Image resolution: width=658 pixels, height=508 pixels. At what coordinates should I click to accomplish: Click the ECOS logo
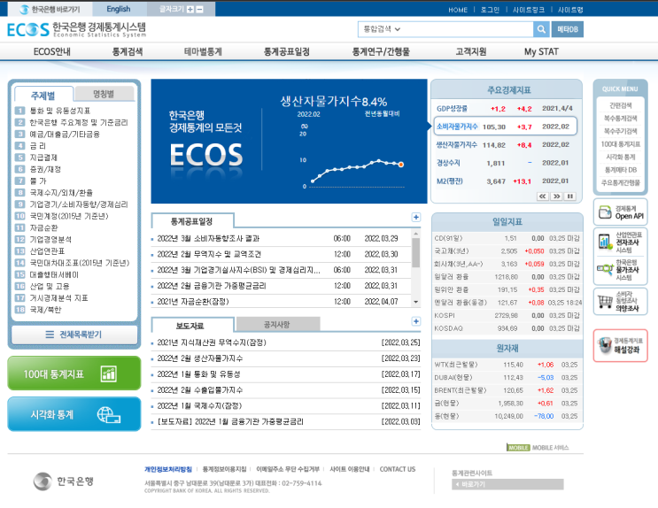click(77, 29)
